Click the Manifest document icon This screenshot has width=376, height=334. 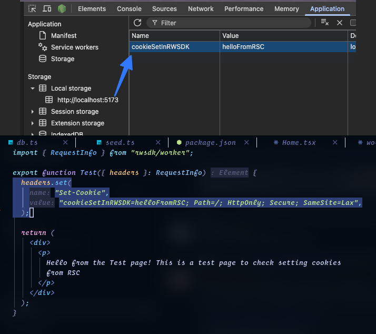pos(43,35)
